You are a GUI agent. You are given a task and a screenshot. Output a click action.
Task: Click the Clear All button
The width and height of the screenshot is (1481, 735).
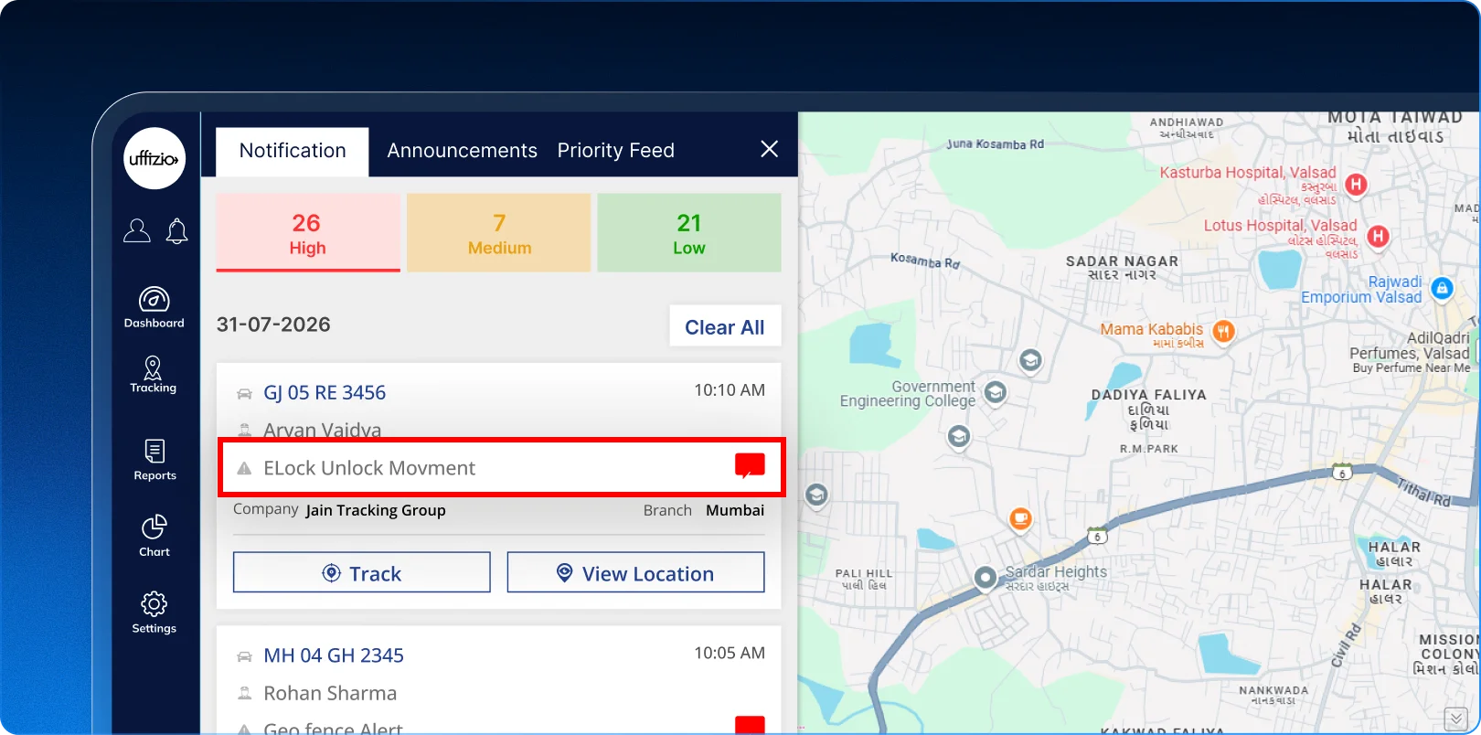[x=725, y=326]
